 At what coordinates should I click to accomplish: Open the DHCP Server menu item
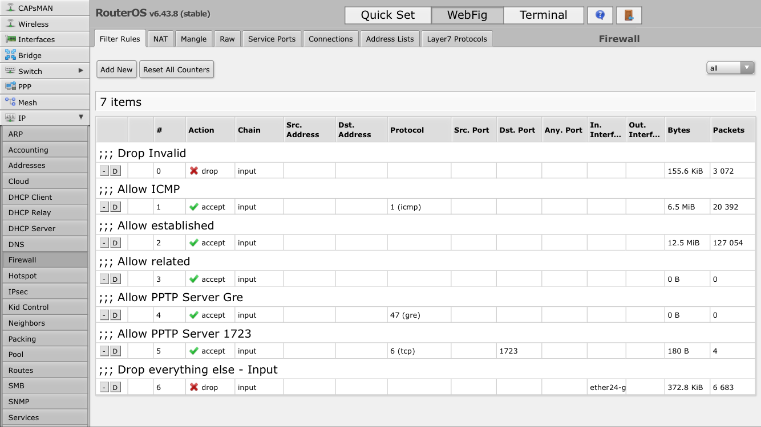coord(44,228)
